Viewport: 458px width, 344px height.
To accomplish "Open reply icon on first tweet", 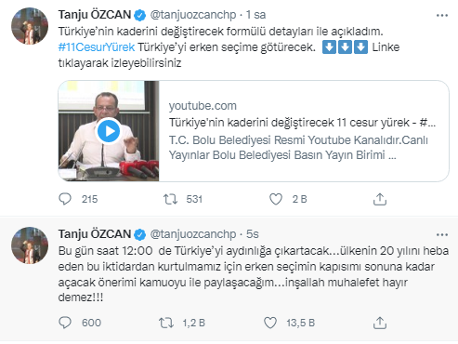I will coord(65,199).
